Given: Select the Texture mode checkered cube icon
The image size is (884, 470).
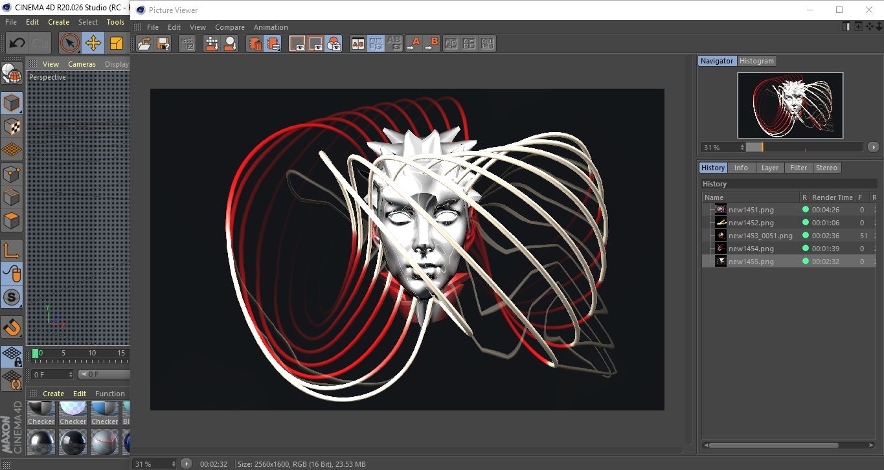Looking at the screenshot, I should 12,126.
